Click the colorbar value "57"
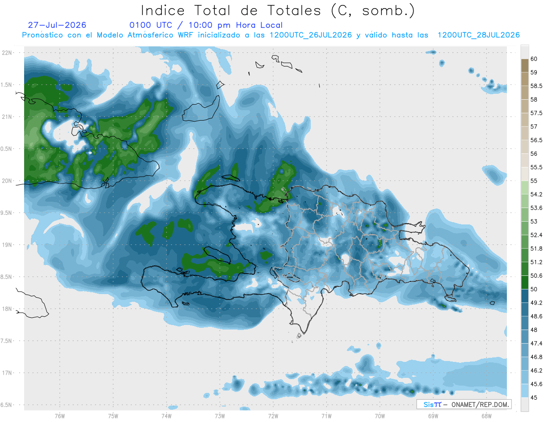Viewport: 546px width, 422px height. click(x=534, y=127)
